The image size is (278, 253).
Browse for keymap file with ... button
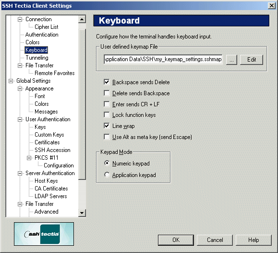[231, 60]
